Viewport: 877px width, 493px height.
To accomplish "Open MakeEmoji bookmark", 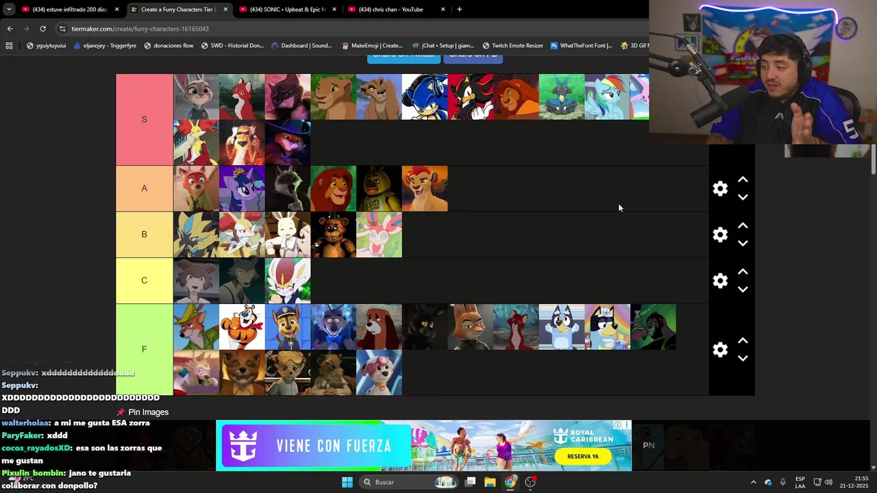I will (x=372, y=46).
